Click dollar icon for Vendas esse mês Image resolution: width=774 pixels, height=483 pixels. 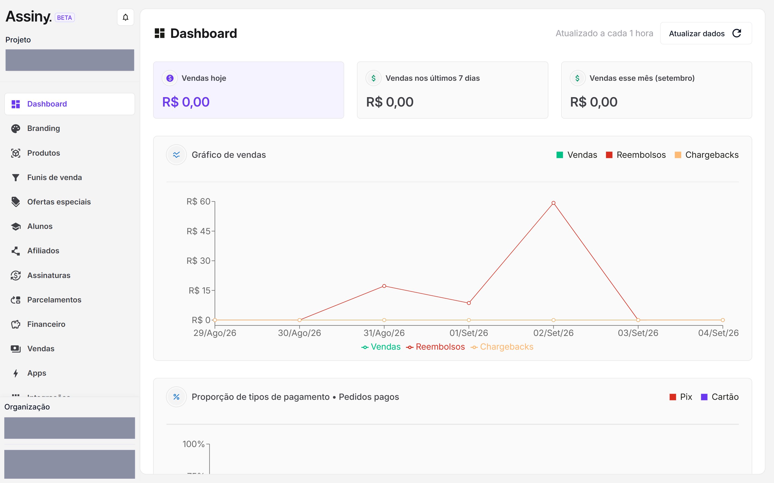click(578, 78)
